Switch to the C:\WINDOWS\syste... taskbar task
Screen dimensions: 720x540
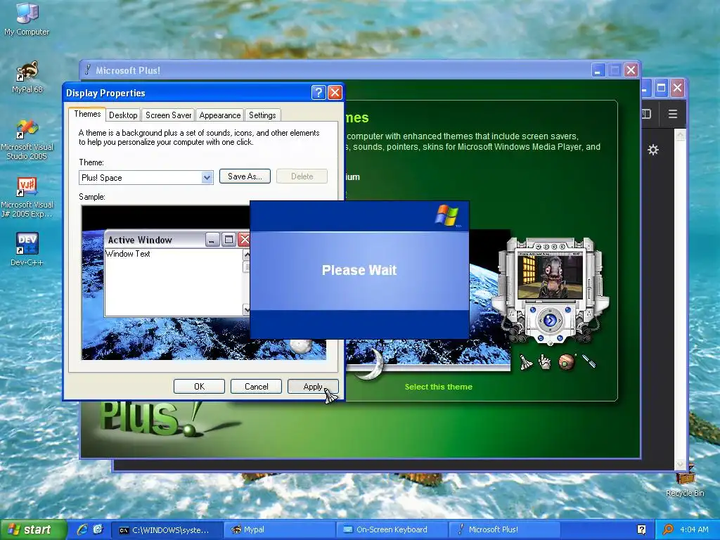(167, 529)
